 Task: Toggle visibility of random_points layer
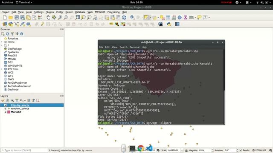tap(5, 109)
